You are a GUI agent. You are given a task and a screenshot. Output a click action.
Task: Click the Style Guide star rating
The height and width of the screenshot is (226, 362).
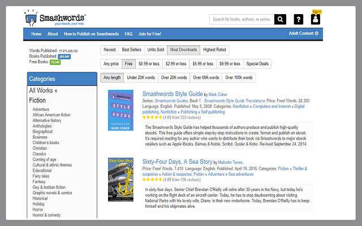pos(156,117)
